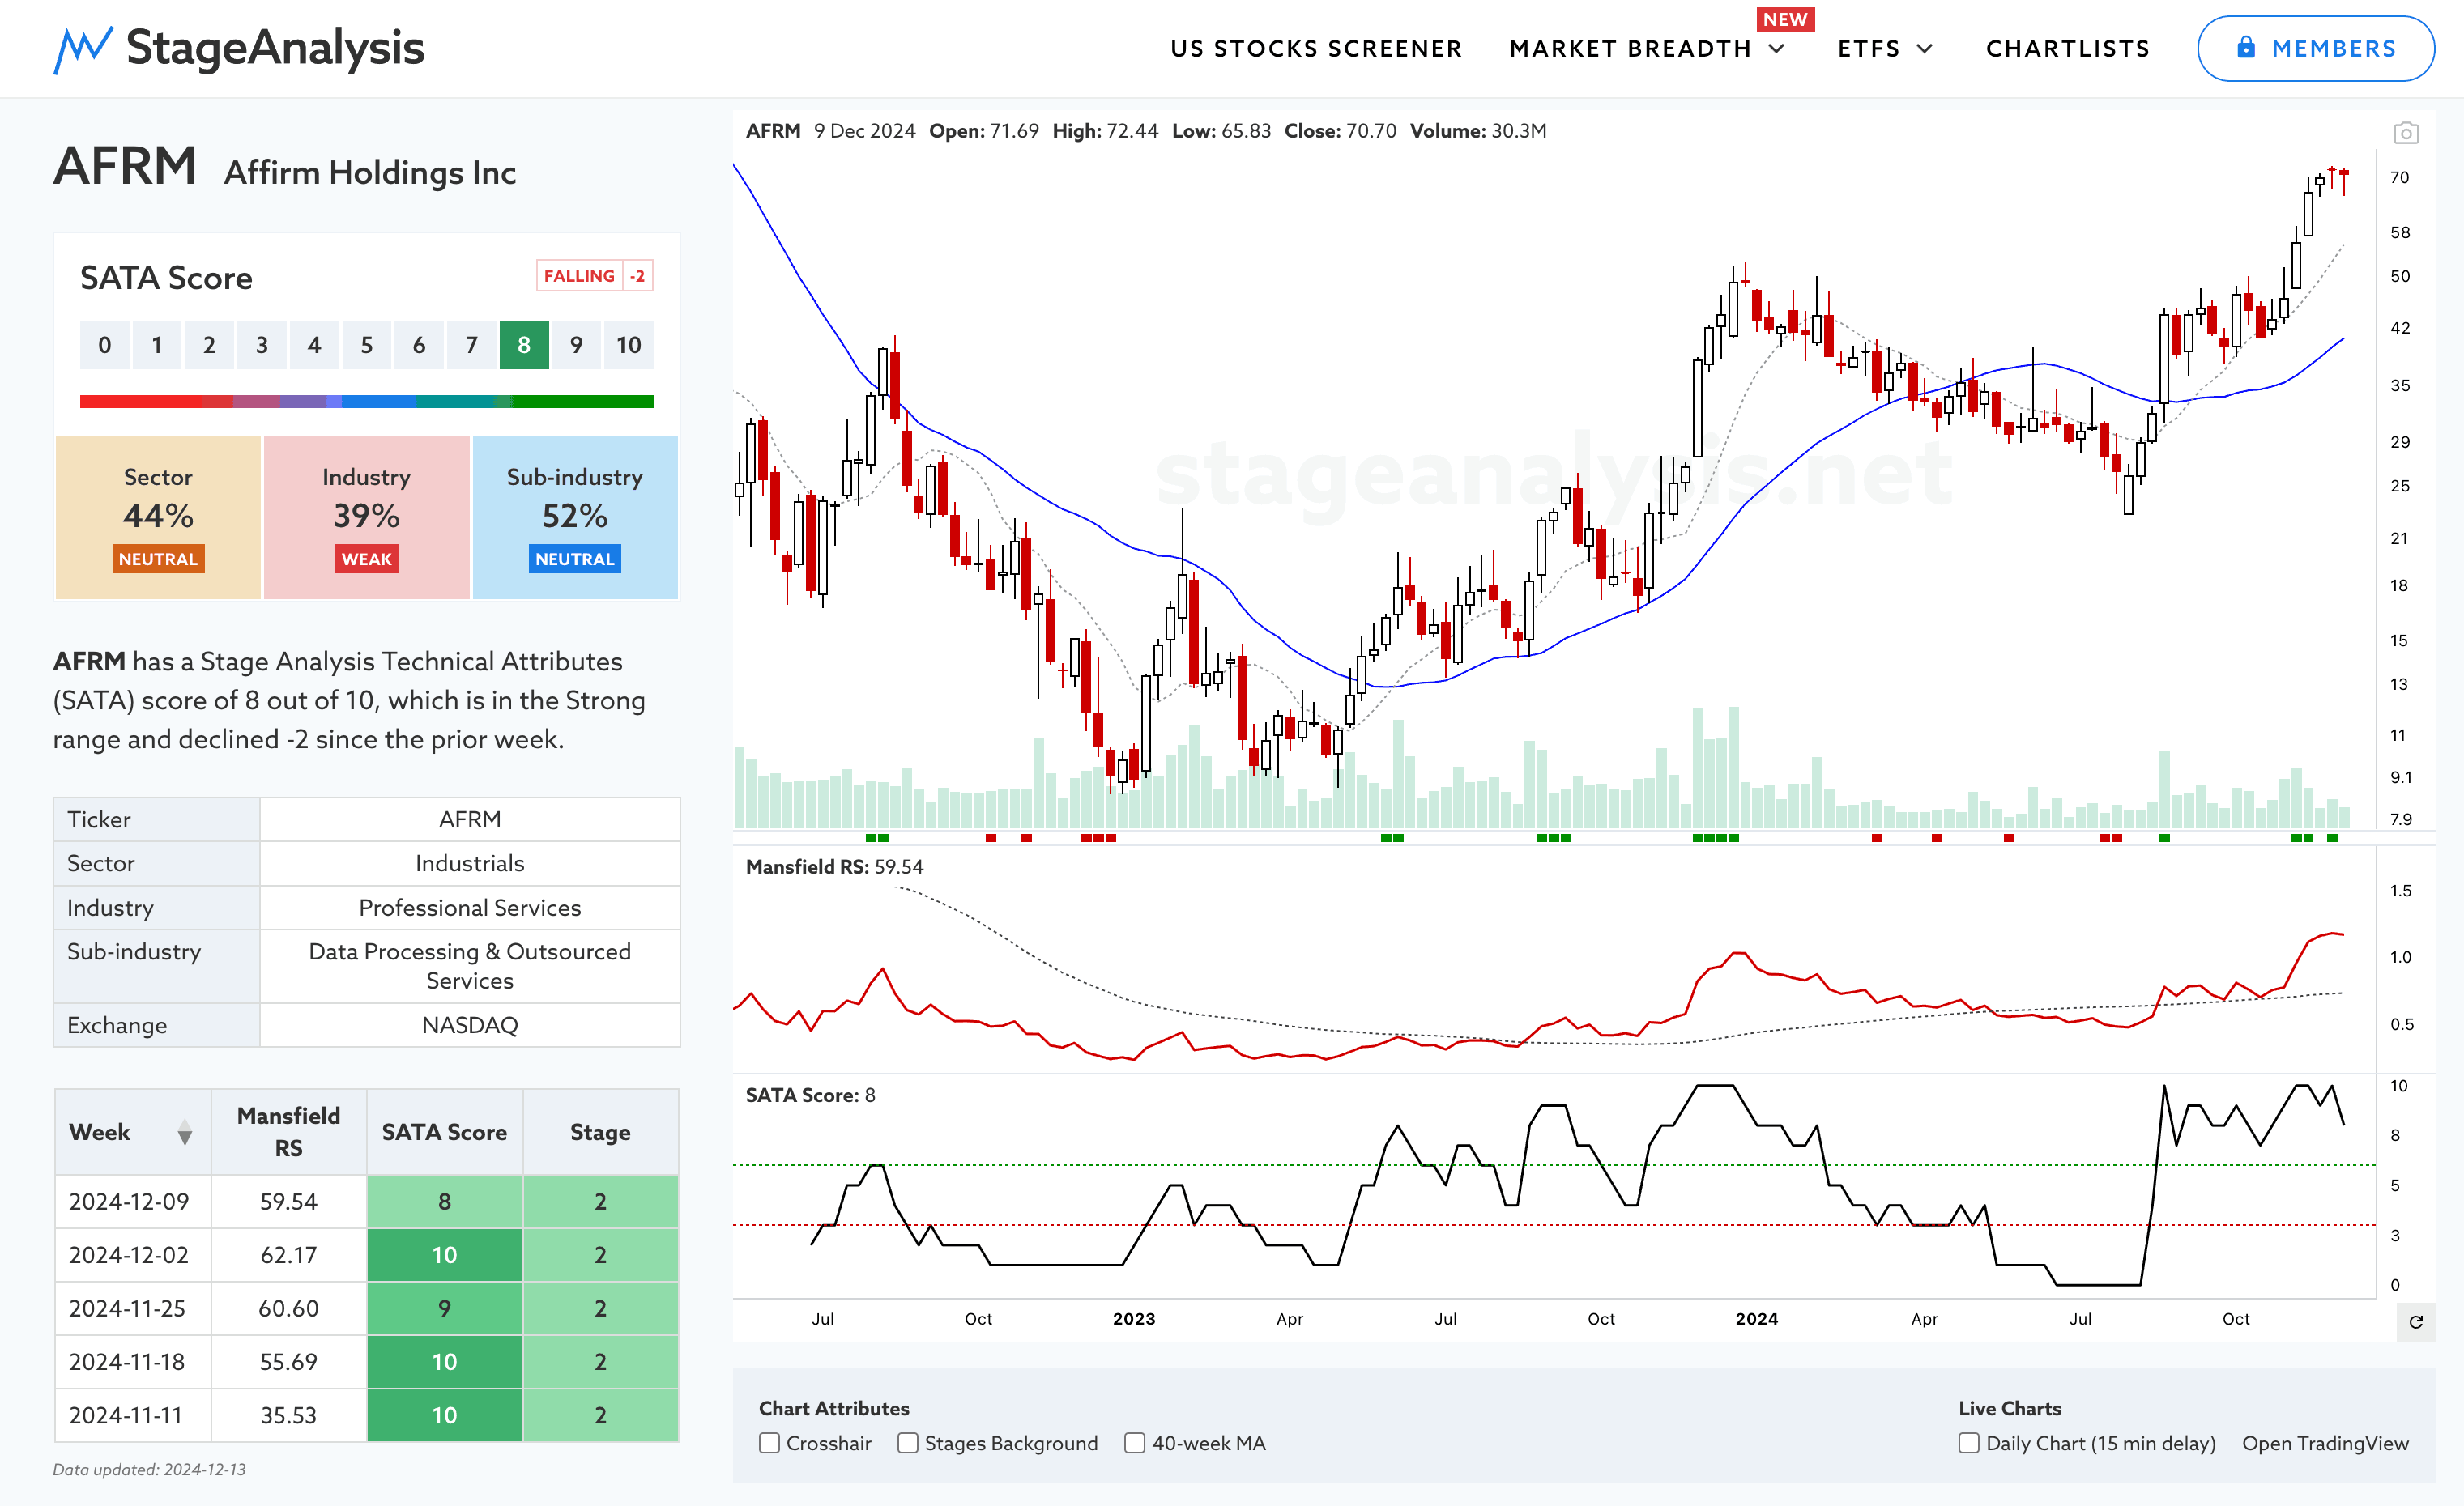Click Data Processing & Outsourced Services value
This screenshot has width=2464, height=1506.
click(x=470, y=967)
